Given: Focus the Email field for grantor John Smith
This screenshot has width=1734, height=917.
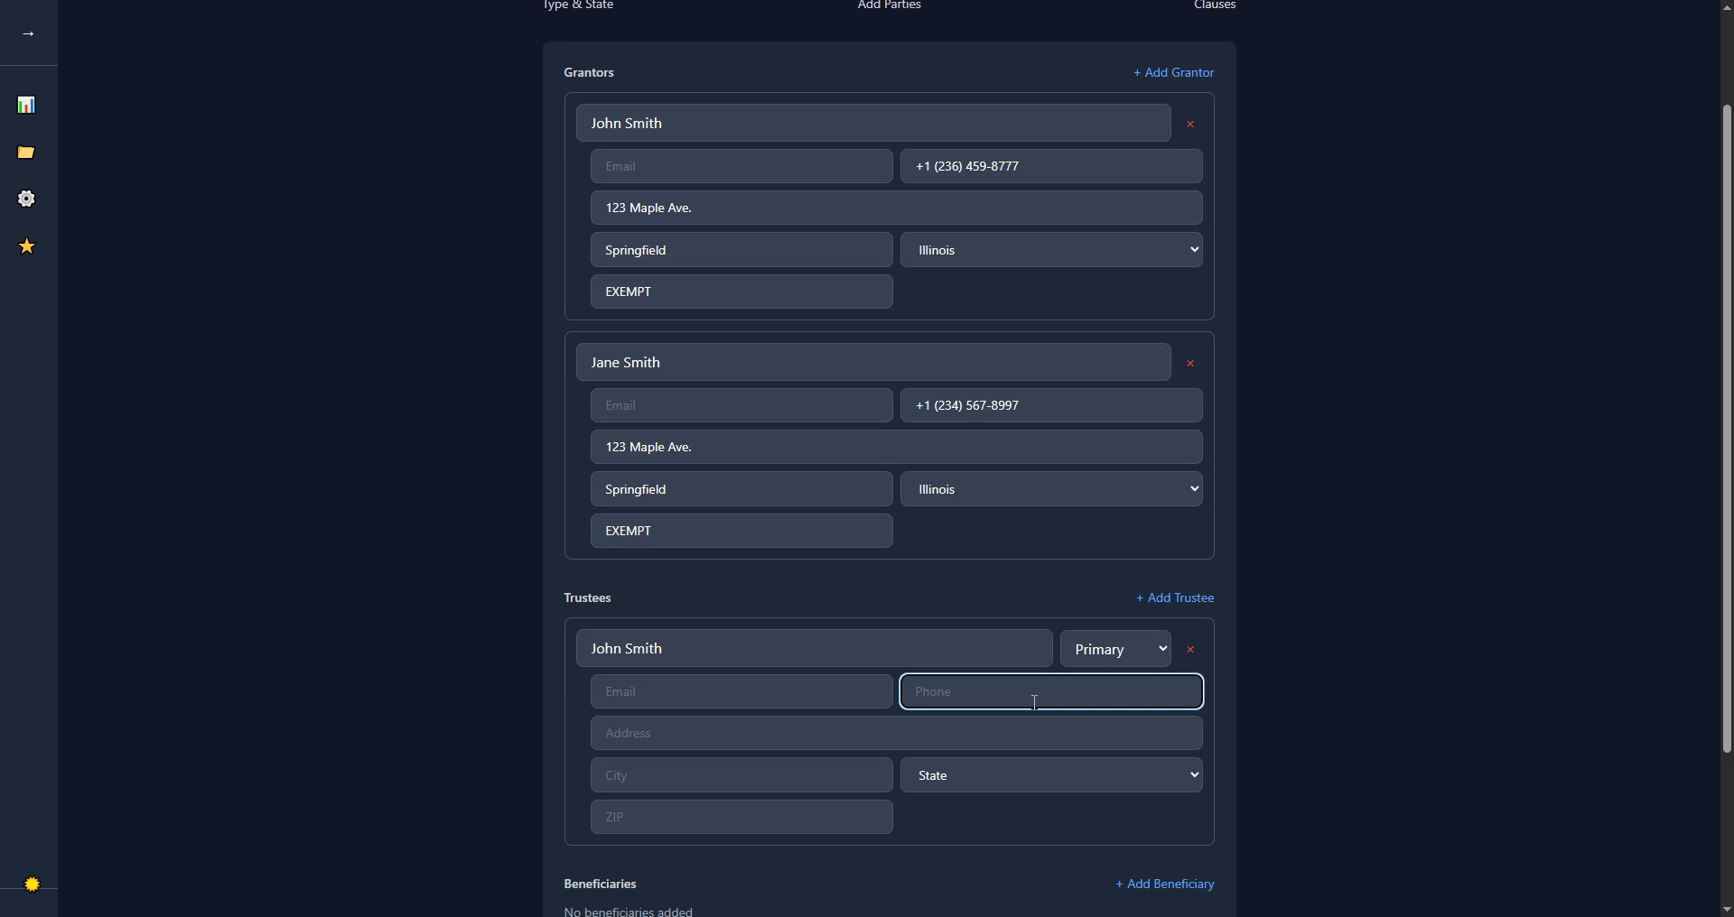Looking at the screenshot, I should pos(741,166).
